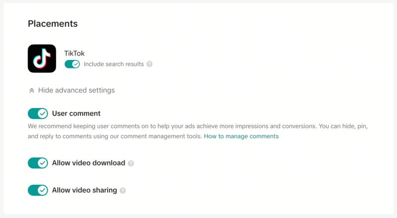The height and width of the screenshot is (218, 397).
Task: Show help tooltip icon for Allow video sharing
Action: [x=123, y=190]
